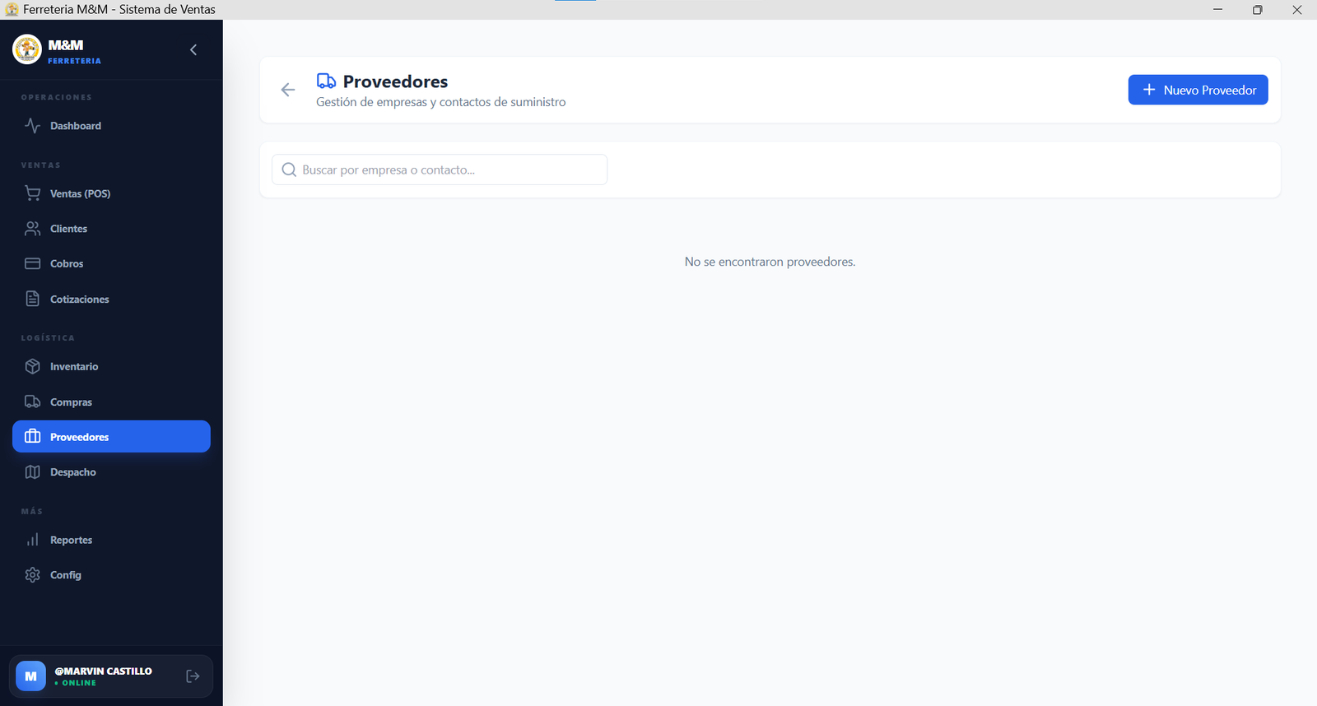
Task: Minimize the Ferreteria M&M window
Action: [x=1217, y=10]
